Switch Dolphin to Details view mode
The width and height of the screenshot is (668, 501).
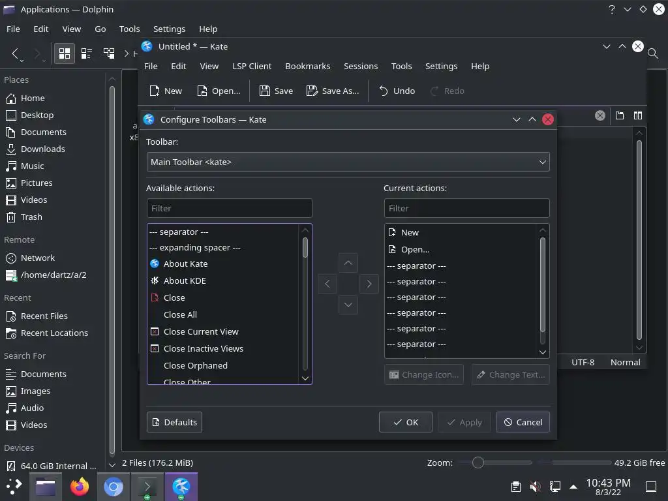(x=109, y=53)
